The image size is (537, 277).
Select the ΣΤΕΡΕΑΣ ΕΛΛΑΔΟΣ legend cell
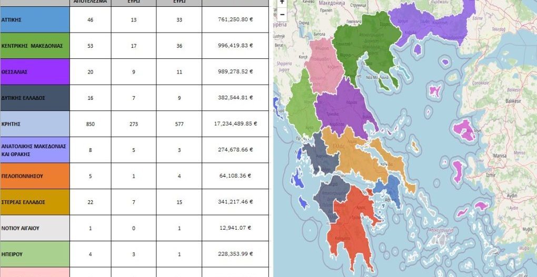pos(35,202)
